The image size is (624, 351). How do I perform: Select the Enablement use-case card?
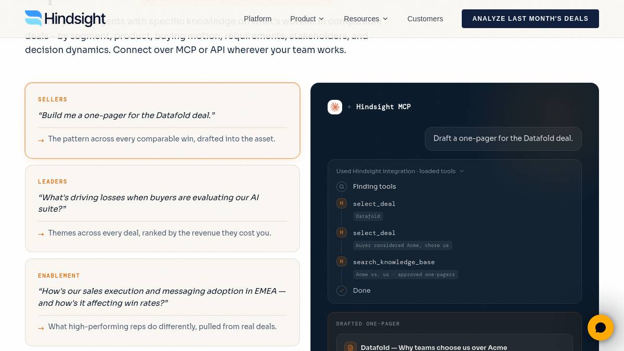coord(162,302)
